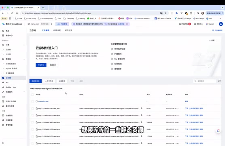Image resolution: width=225 pixels, height=146 pixels.
Task: Click the floating Copilot assistant bubble
Action: tap(218, 131)
